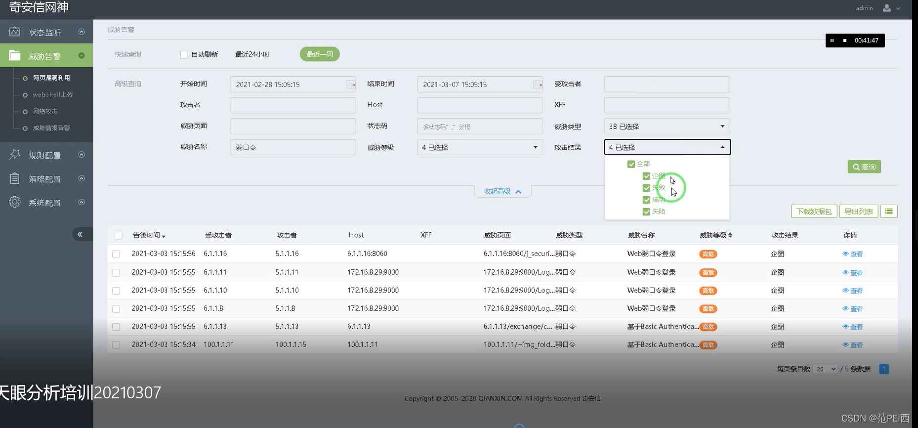The height and width of the screenshot is (428, 918).
Task: Click the policy configuration clipboard icon
Action: point(15,178)
